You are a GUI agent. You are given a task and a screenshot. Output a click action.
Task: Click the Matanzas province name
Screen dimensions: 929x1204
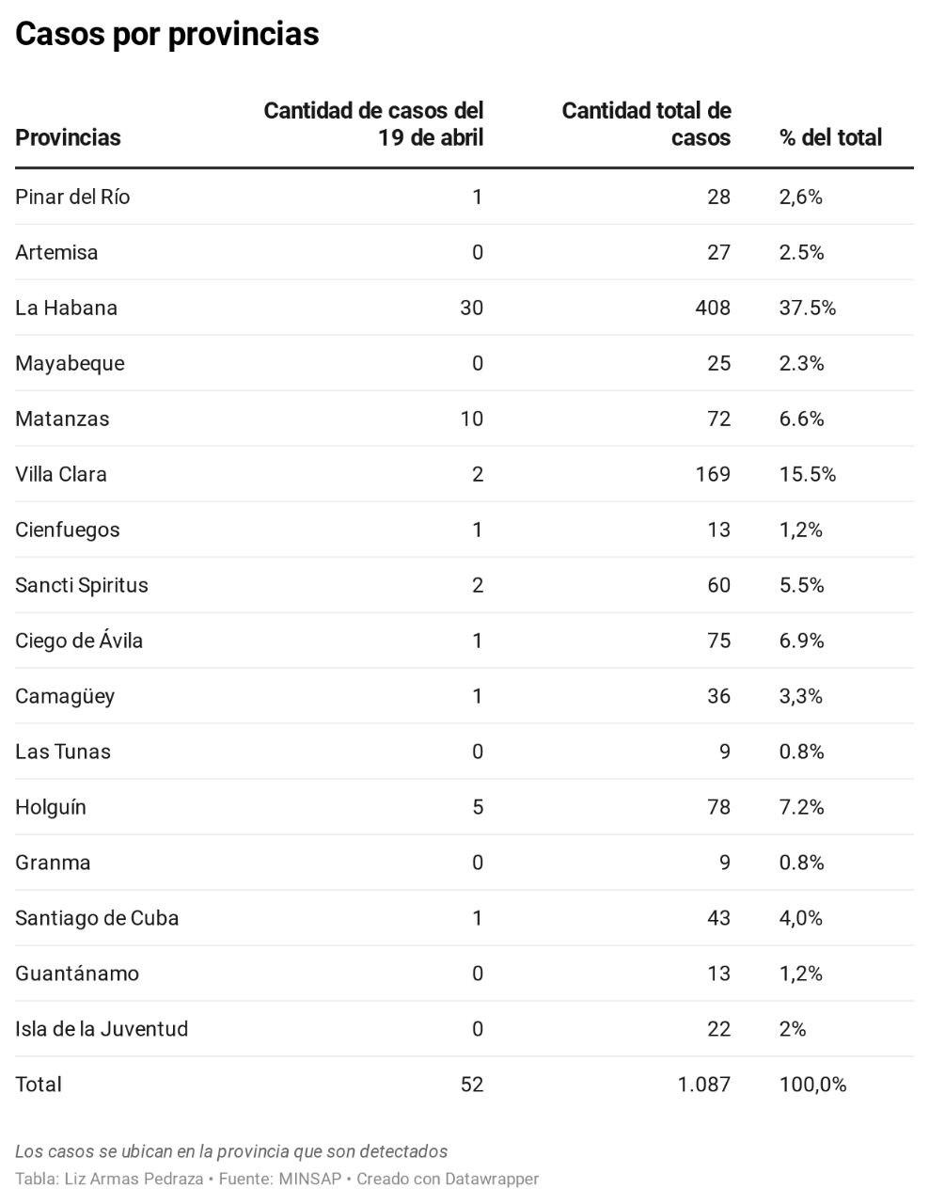pos(62,419)
